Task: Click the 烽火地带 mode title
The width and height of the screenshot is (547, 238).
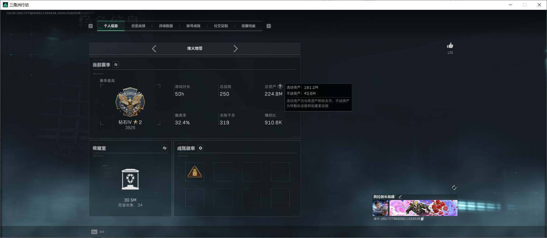Action: coord(195,48)
